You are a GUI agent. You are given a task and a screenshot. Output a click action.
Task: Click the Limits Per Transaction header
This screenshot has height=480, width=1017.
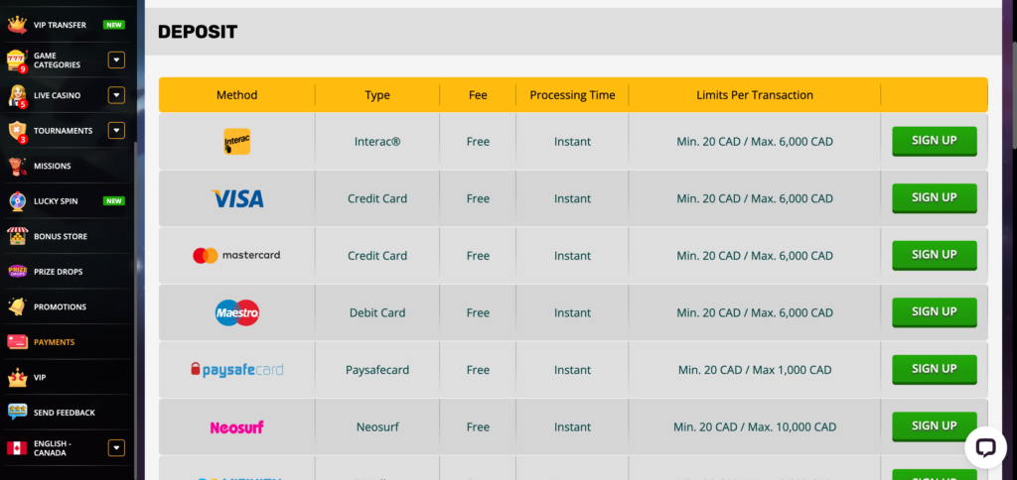[755, 95]
